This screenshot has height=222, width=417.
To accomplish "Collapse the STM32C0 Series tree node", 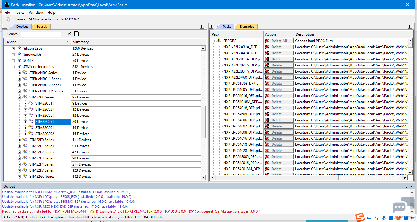I will coord(19,97).
